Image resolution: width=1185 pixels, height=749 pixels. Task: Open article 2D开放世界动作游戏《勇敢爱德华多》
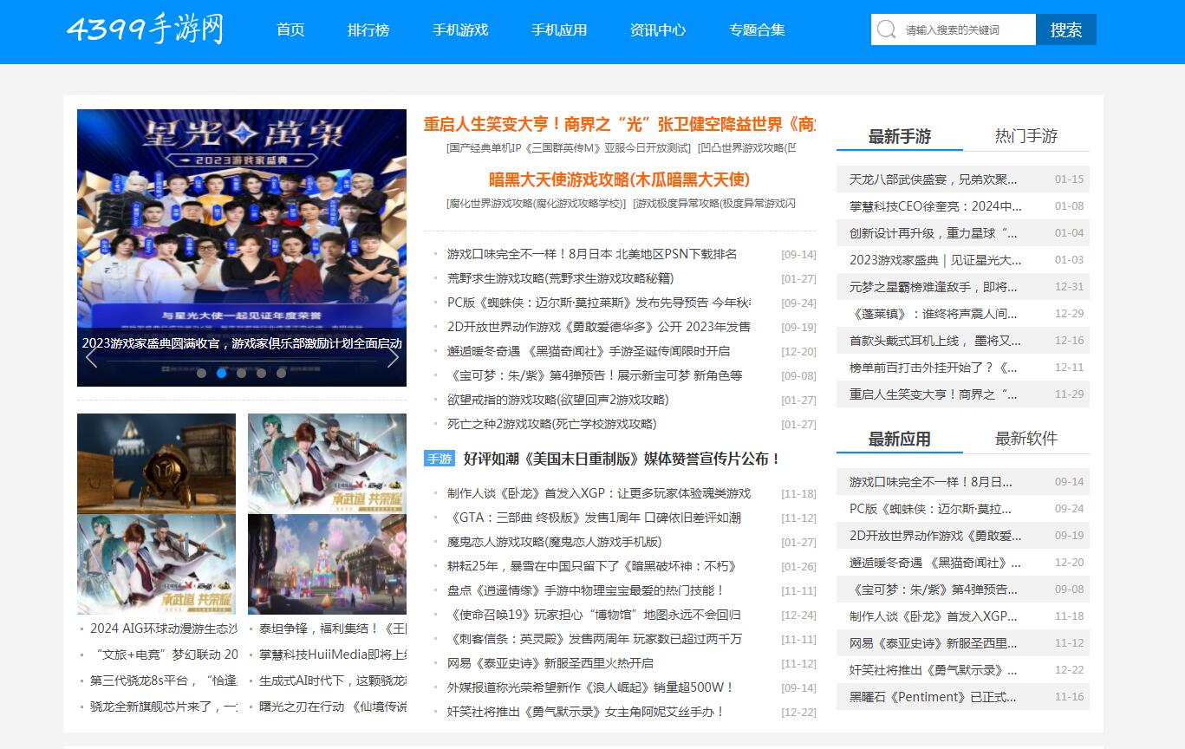click(x=599, y=327)
